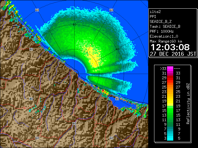The width and height of the screenshot is (198, 148).
Task: Pick the bright magenta >33 dBZ swatch
Action: 170,68
